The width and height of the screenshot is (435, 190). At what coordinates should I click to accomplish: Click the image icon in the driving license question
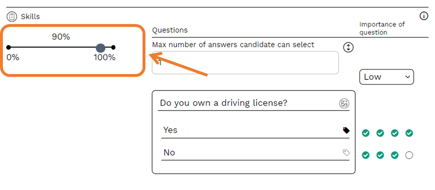(x=344, y=103)
